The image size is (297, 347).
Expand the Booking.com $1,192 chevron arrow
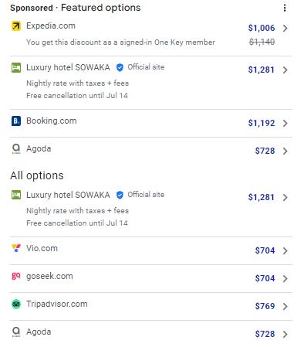[x=285, y=123]
